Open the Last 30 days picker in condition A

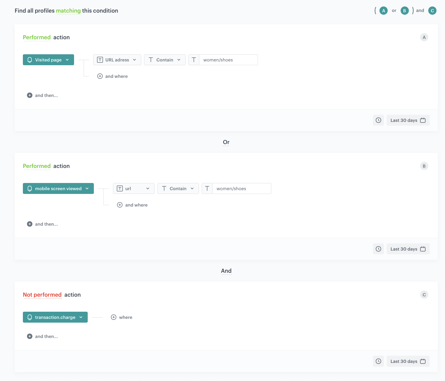point(408,120)
